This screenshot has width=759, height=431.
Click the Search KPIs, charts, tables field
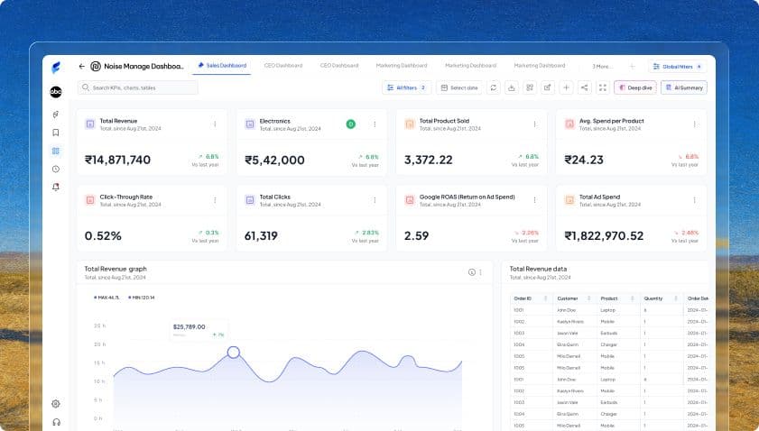(x=137, y=87)
